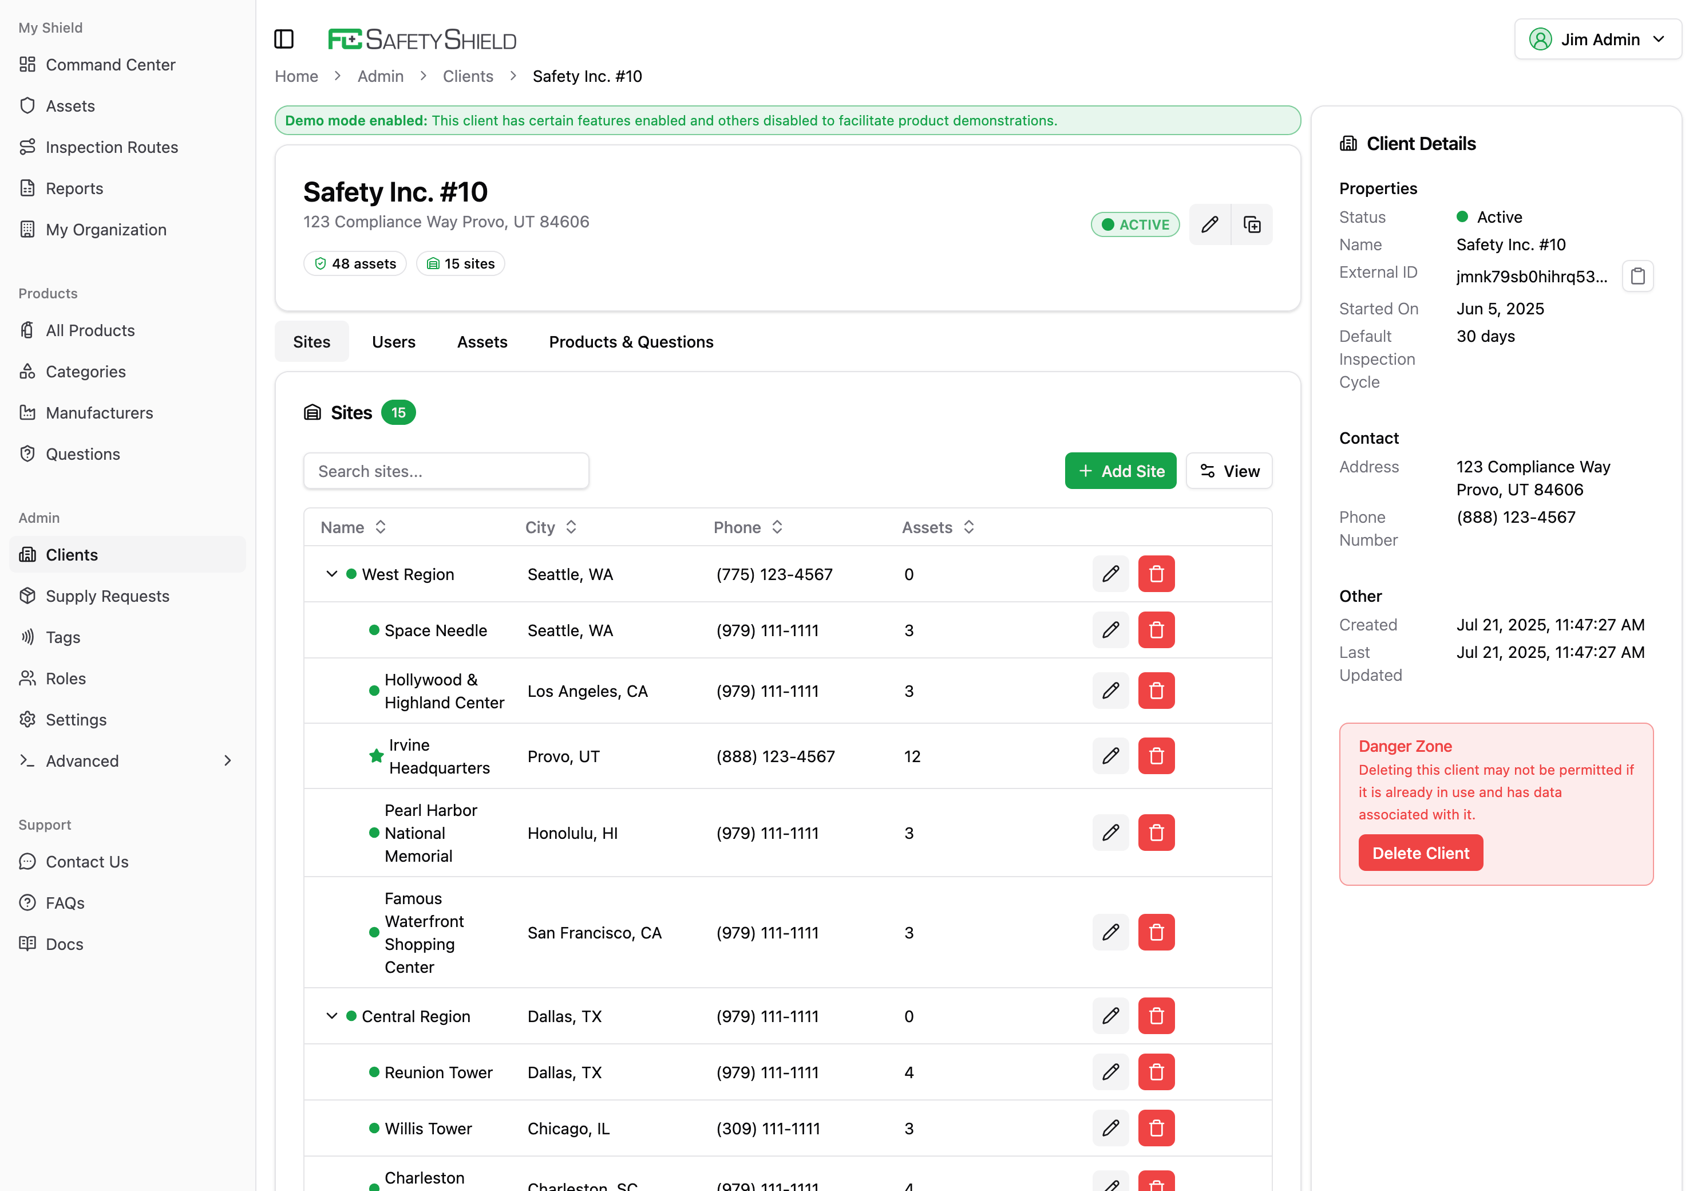
Task: Edit the Irvine Headquarters site
Action: [x=1110, y=756]
